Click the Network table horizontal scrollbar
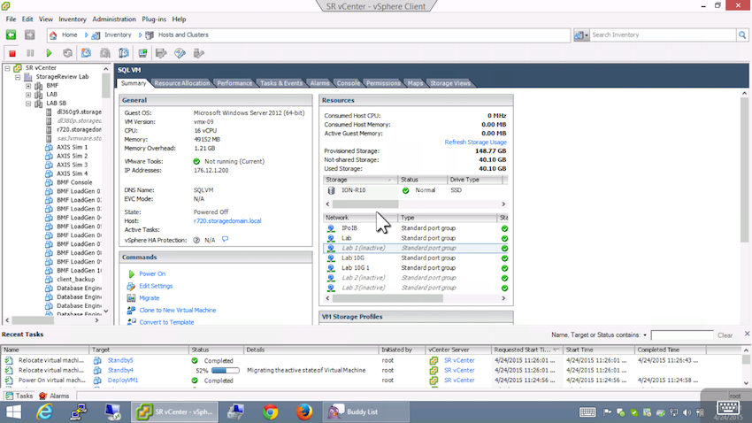Image resolution: width=752 pixels, height=423 pixels. [x=415, y=298]
